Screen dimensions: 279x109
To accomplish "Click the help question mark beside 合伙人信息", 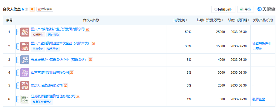I will [27, 9].
